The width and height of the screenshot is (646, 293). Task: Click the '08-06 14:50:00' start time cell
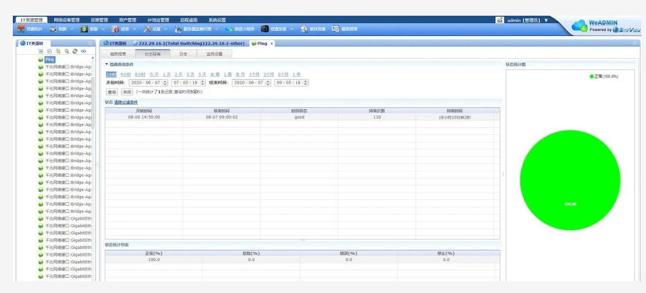point(144,117)
